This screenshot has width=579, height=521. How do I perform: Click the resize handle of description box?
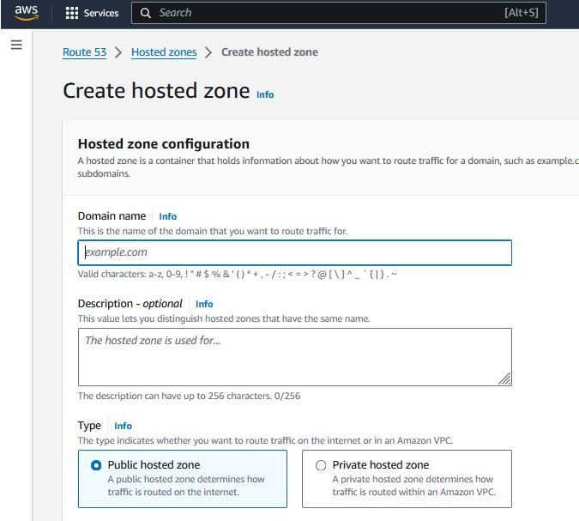click(504, 379)
